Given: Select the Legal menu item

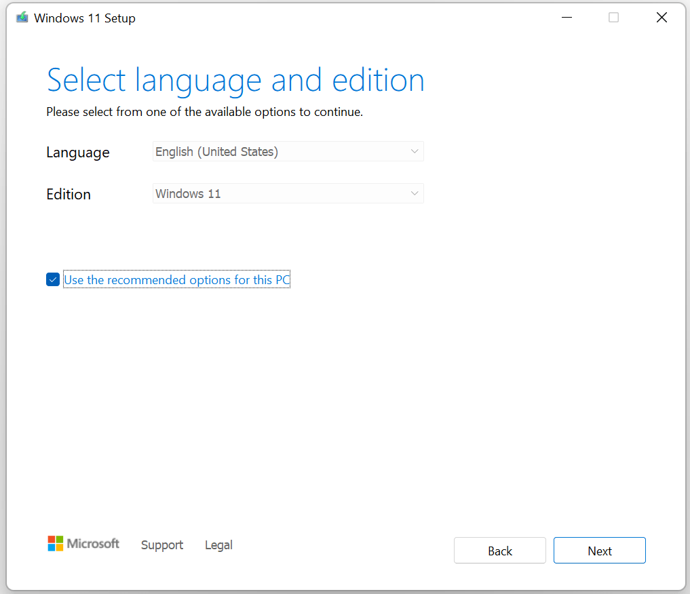Looking at the screenshot, I should pos(218,545).
